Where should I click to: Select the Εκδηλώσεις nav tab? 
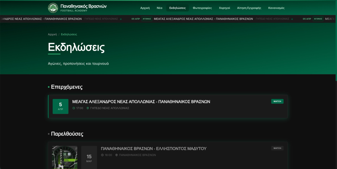tap(177, 8)
